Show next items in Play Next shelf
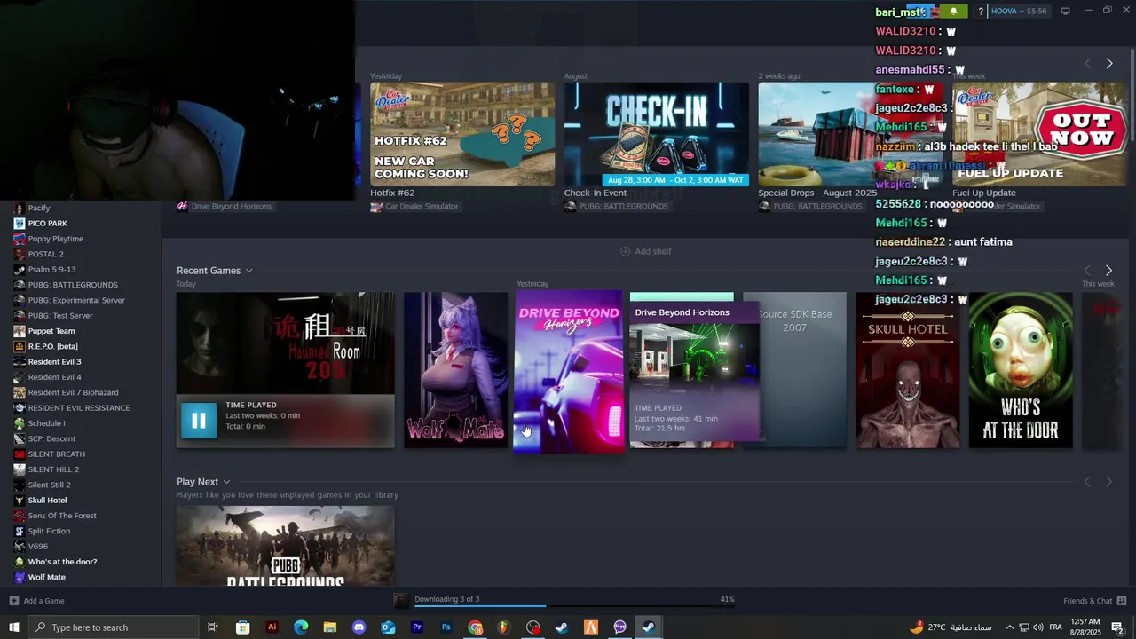1136x639 pixels. tap(1108, 482)
